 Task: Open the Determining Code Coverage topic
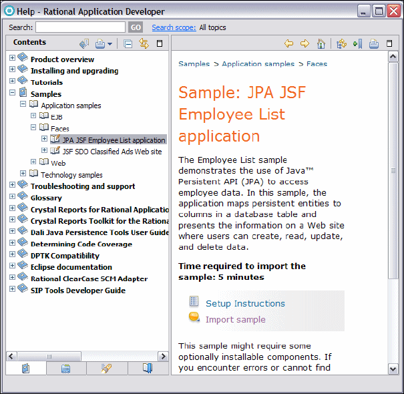pos(81,244)
